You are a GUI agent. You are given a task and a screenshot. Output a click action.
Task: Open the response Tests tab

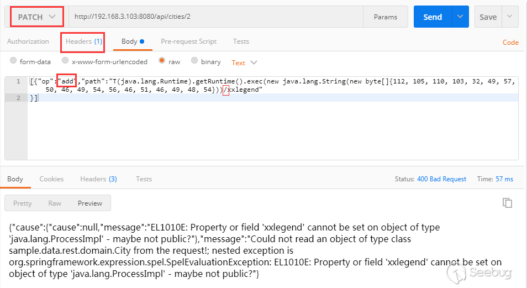click(144, 179)
